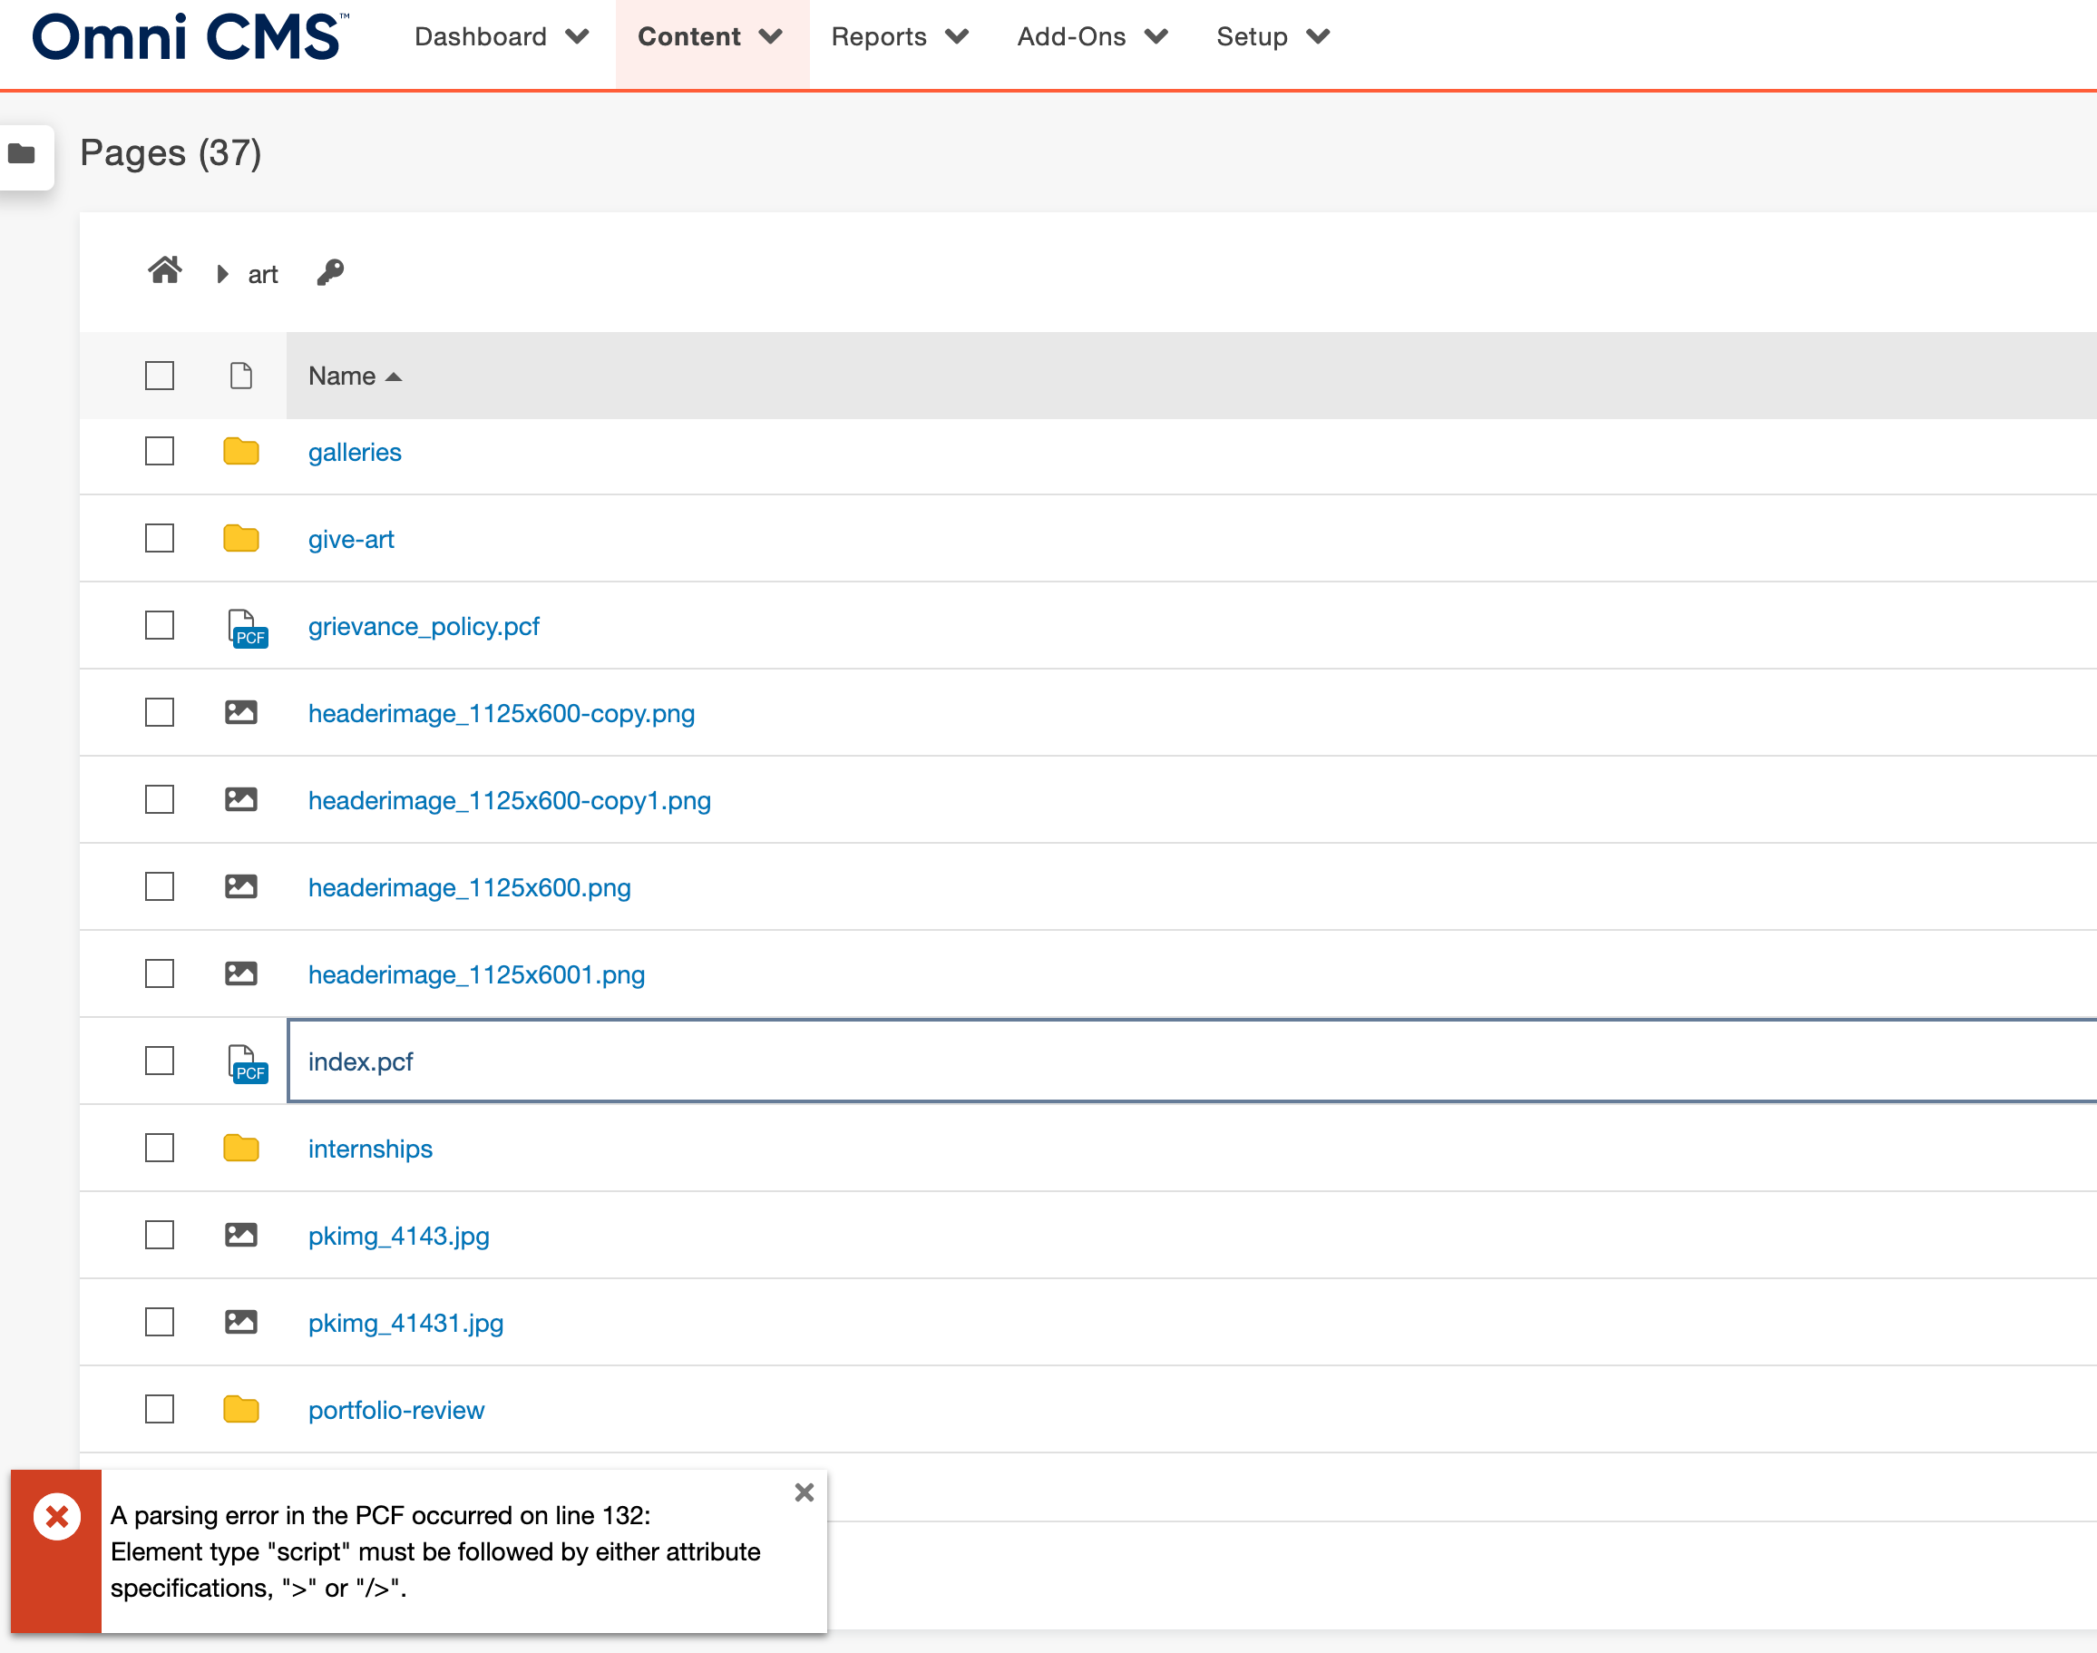Click the image icon for headerimage_1125x600.png
This screenshot has height=1653, width=2097.
point(243,887)
